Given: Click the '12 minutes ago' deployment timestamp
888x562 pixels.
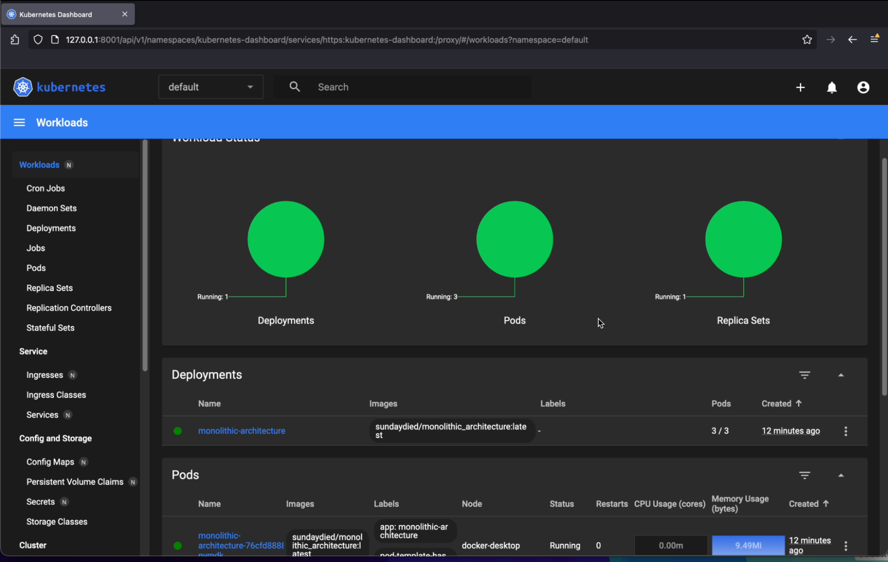Looking at the screenshot, I should click(x=791, y=431).
